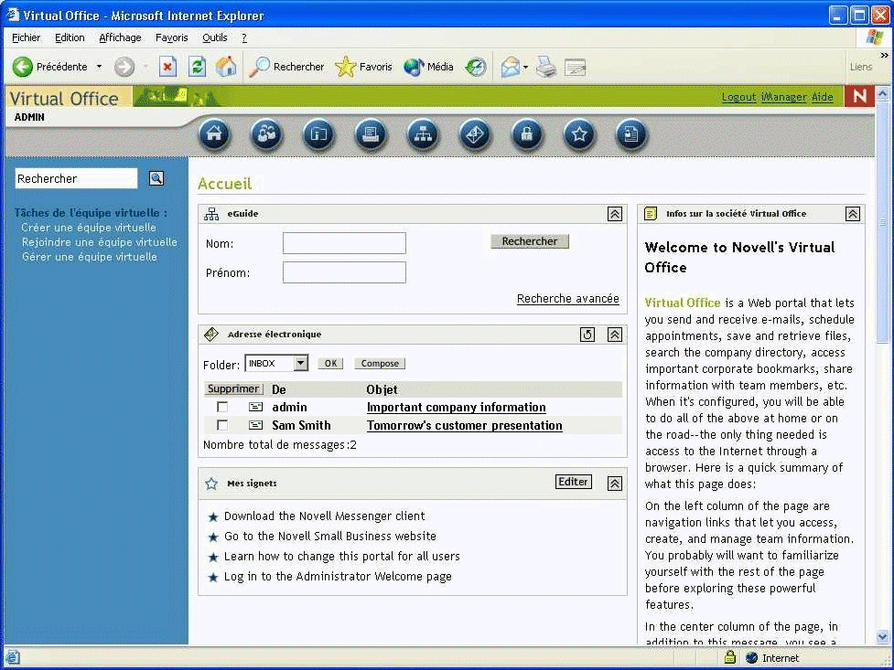894x670 pixels.
Task: Open the Favoris star toolbar button
Action: pyautogui.click(x=364, y=67)
